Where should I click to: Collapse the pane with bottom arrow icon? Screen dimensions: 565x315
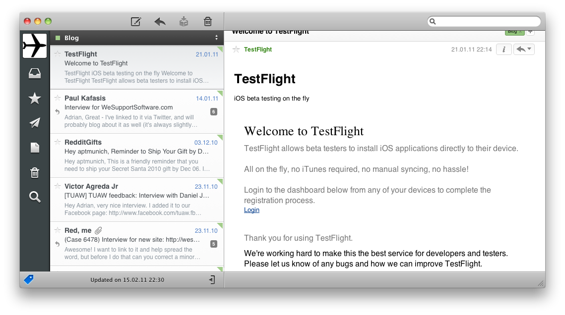[212, 280]
